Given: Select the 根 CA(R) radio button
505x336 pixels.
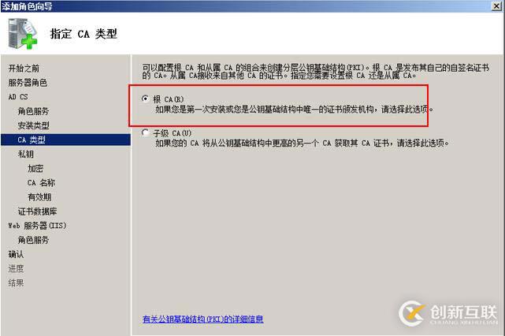Looking at the screenshot, I should coord(146,99).
